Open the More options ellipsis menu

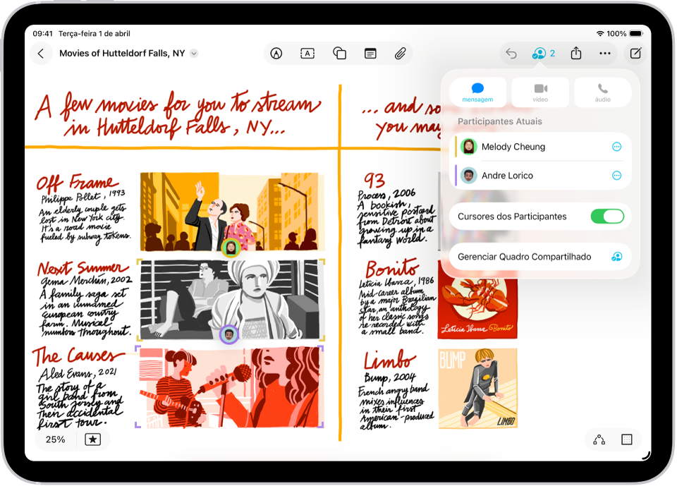605,53
